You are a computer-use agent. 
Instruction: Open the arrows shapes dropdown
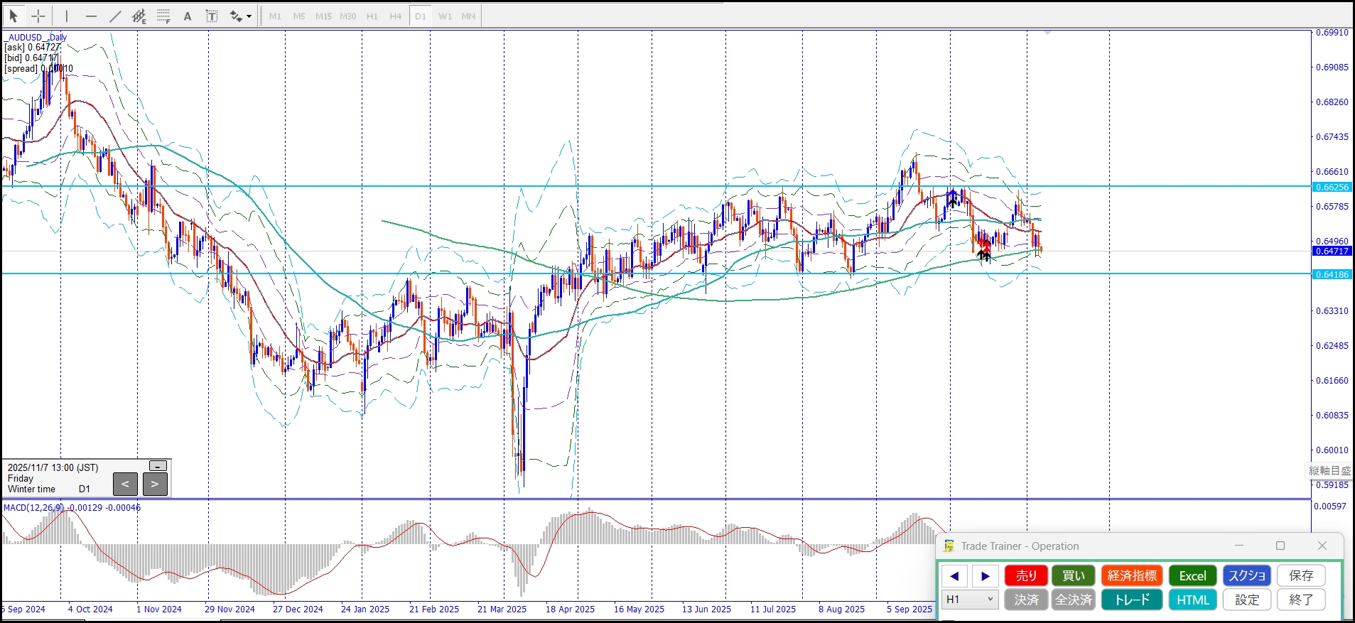click(x=249, y=16)
